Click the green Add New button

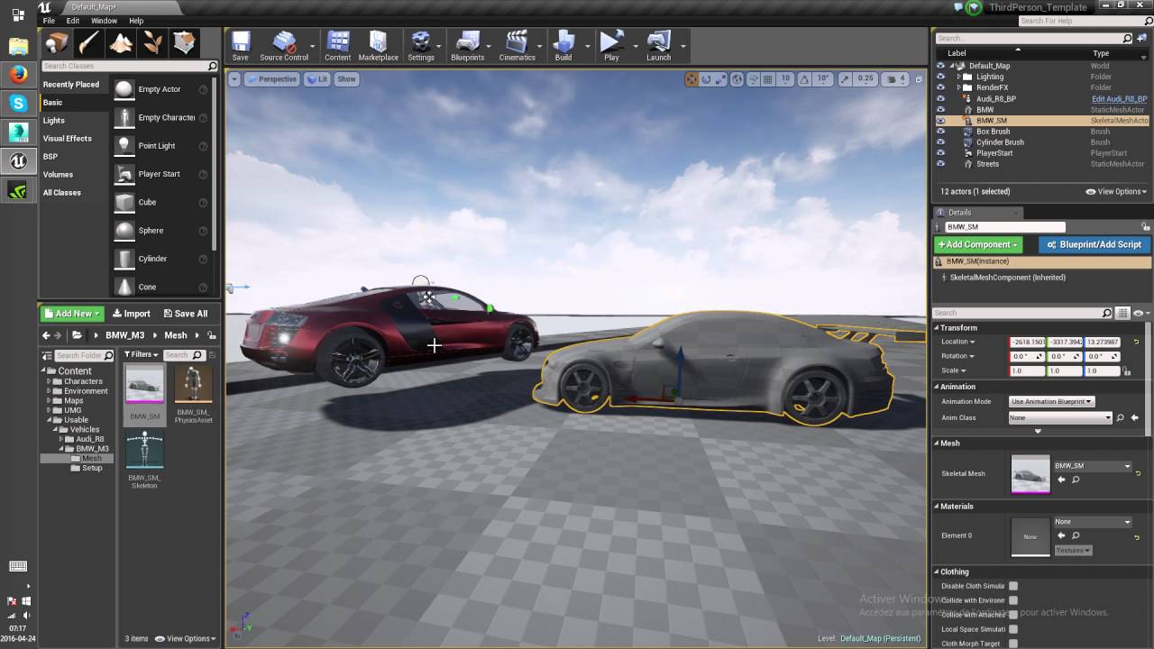pos(73,314)
